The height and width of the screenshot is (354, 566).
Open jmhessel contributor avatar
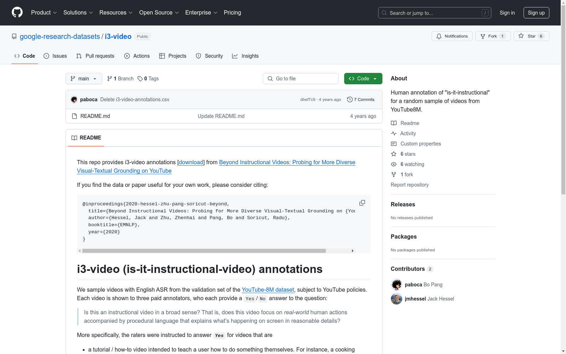coord(397,299)
